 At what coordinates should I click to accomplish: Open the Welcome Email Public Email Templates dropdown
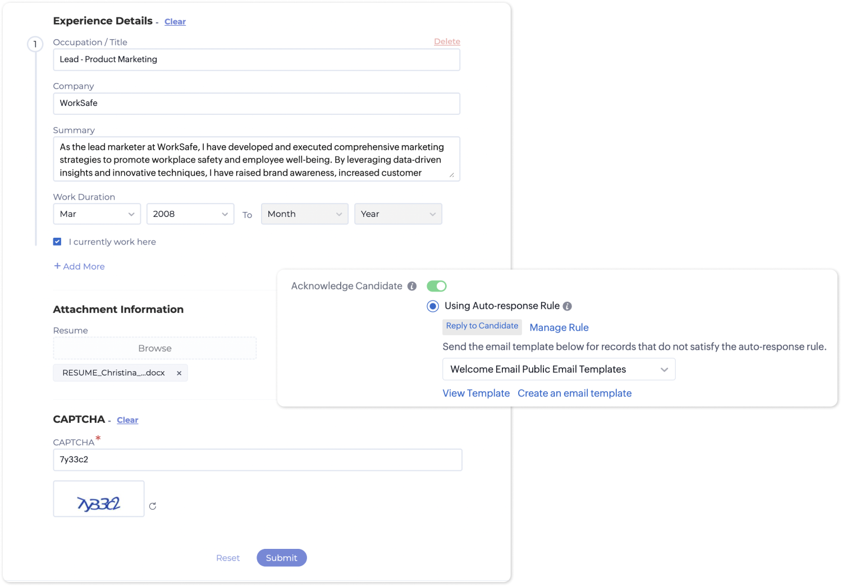point(559,369)
